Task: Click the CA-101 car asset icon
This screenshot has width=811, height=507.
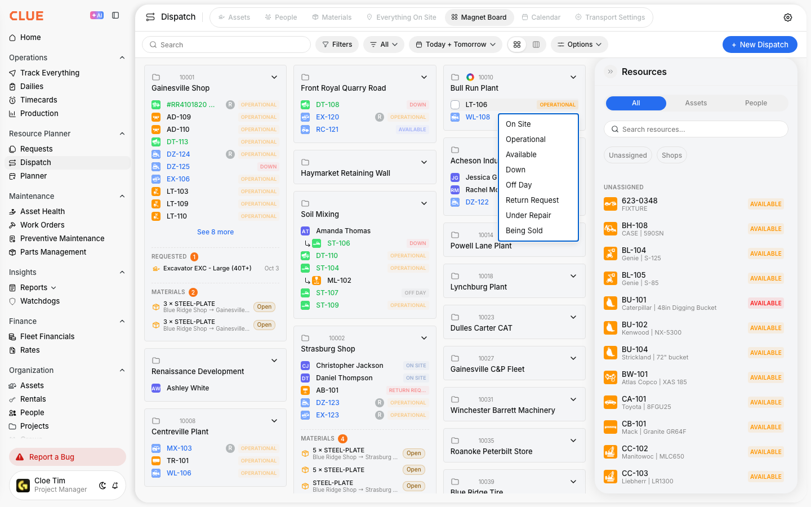Action: tap(611, 402)
